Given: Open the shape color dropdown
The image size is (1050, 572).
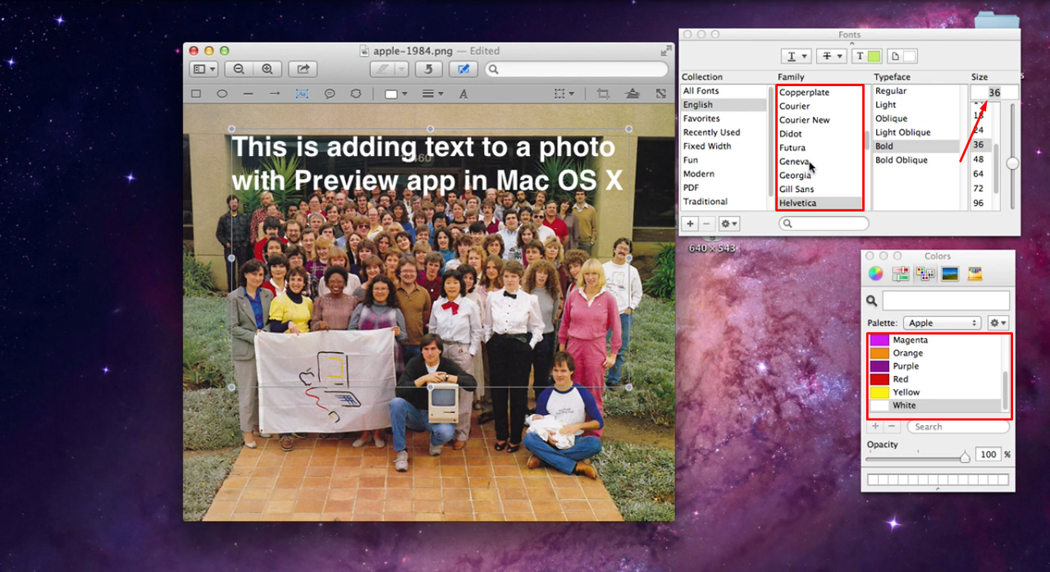Looking at the screenshot, I should click(396, 94).
